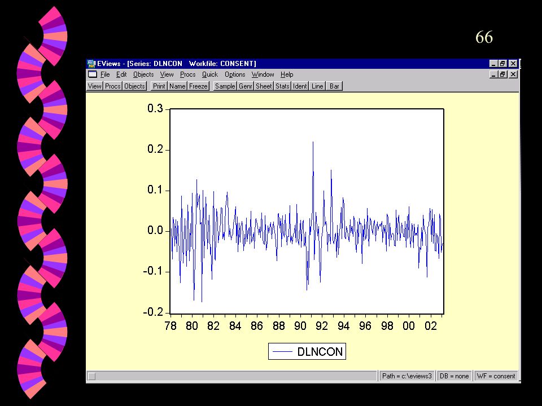Switch to Sheet view
The width and height of the screenshot is (542, 406).
[x=264, y=86]
